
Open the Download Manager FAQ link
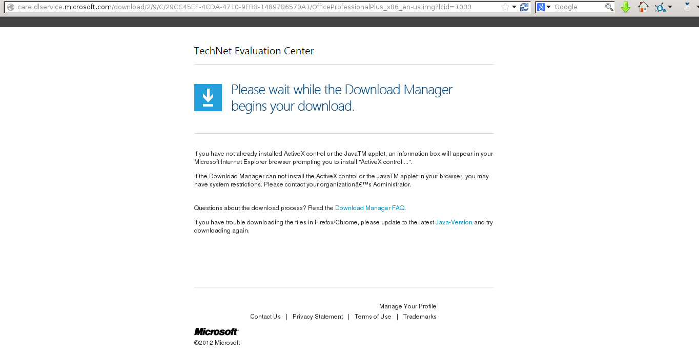[x=369, y=208]
